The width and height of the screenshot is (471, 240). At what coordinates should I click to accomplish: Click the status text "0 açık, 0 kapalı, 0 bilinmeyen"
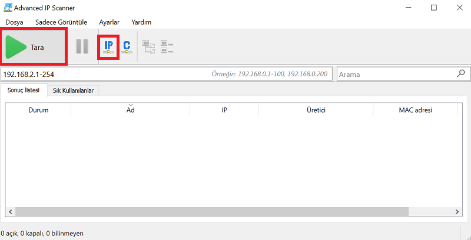pos(42,233)
